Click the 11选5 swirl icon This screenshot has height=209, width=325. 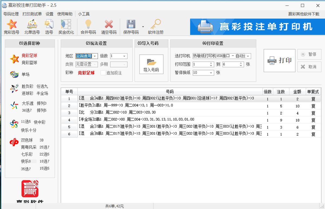click(x=14, y=124)
